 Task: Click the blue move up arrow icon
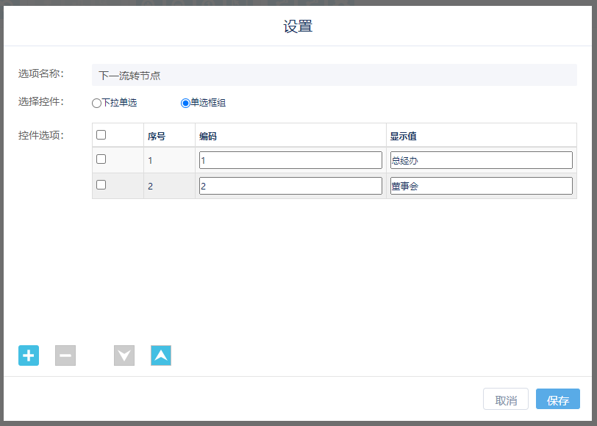(x=161, y=355)
